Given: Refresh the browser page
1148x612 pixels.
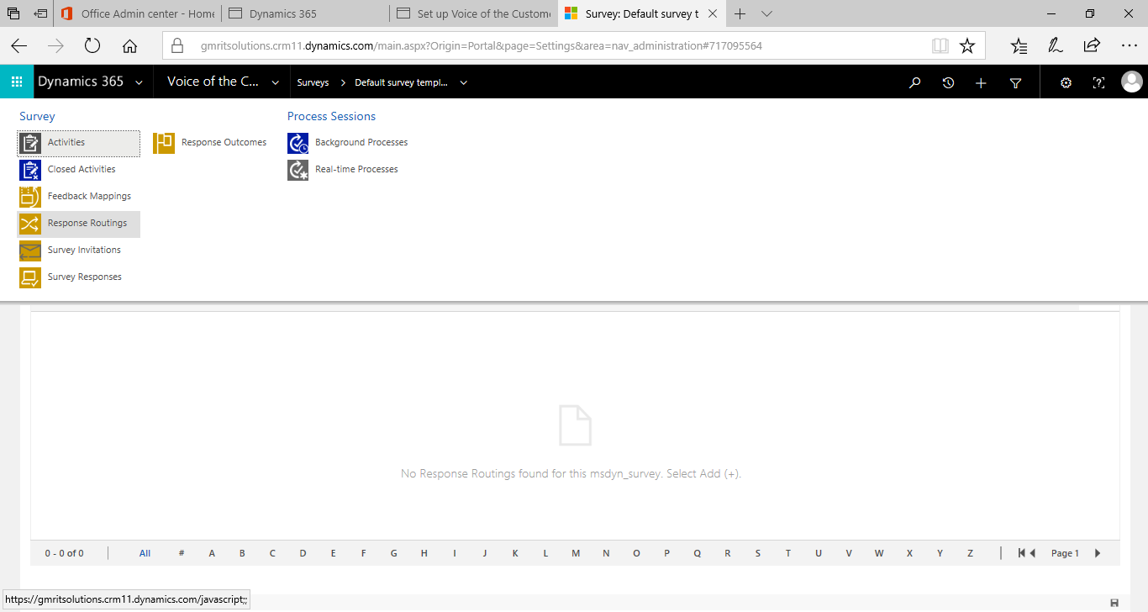Looking at the screenshot, I should coord(92,46).
